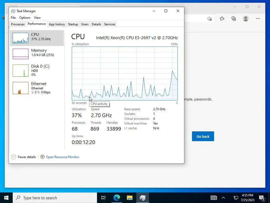
Task: Open News and interests tray icon
Action: click(x=214, y=198)
